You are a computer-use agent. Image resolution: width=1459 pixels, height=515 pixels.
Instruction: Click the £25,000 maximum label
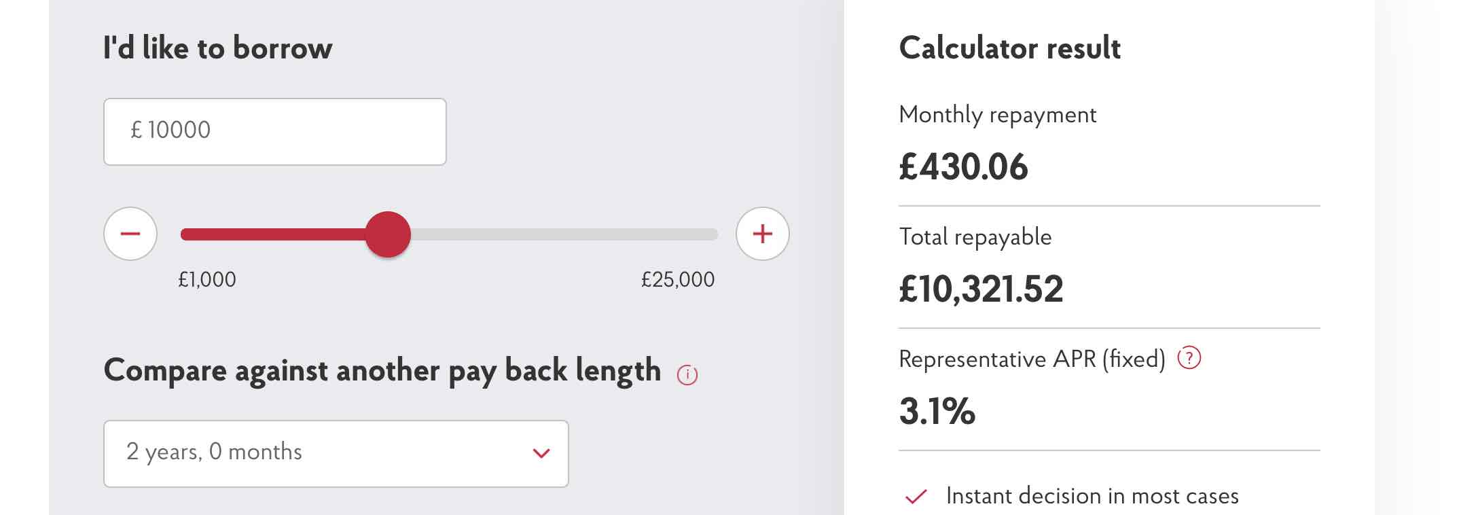coord(678,279)
